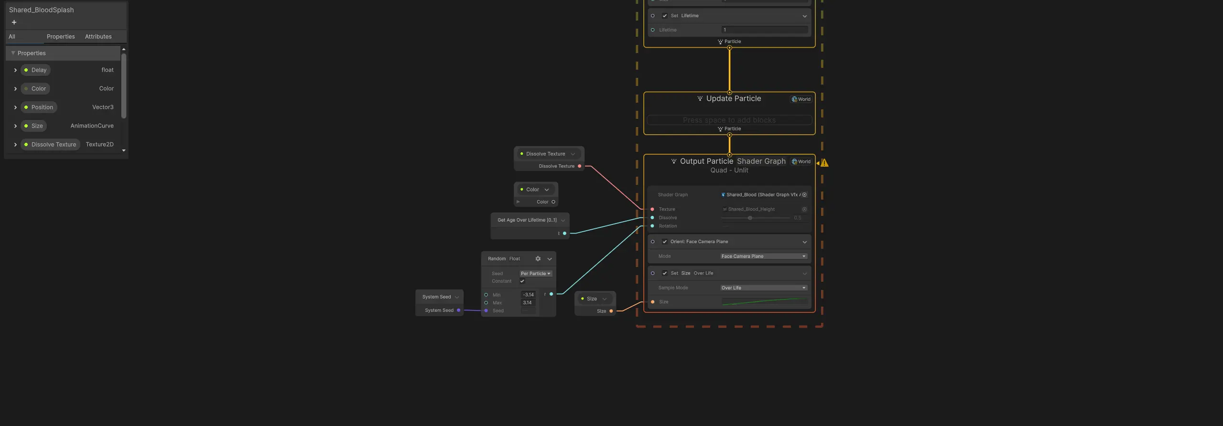Click the Shader Graph label in Output Particle title
This screenshot has width=1223, height=426.
tap(761, 161)
